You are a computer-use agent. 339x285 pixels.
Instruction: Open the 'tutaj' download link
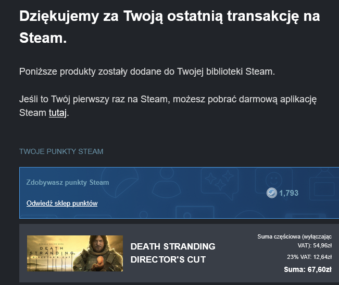click(57, 113)
